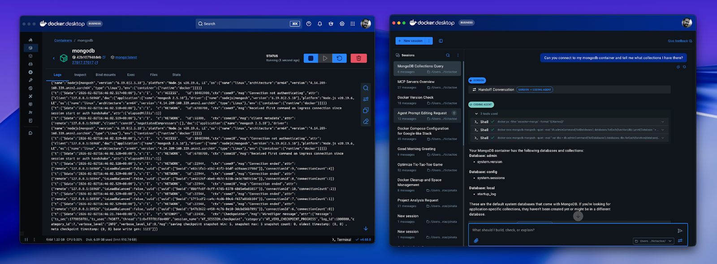This screenshot has height=264, width=717.
Task: Clear the log output with eraser icon
Action: 366,121
